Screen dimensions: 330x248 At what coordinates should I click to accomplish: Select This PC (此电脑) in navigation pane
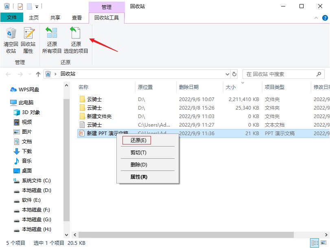[22, 102]
